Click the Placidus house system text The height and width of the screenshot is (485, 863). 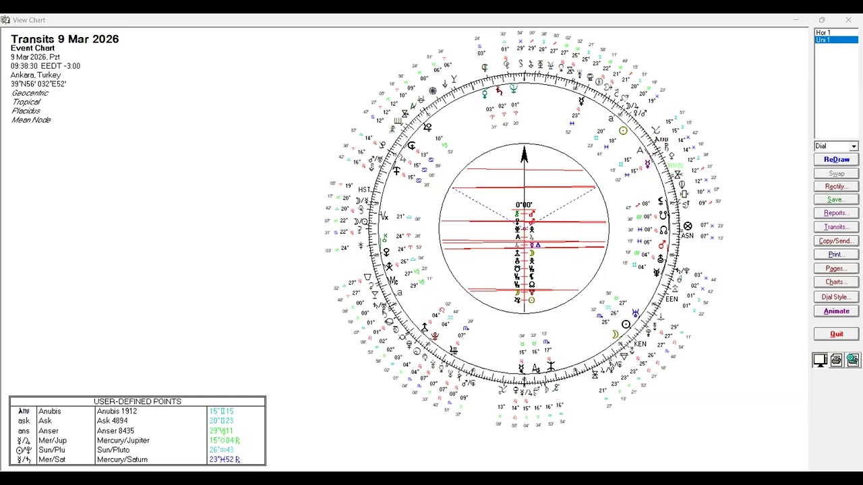pyautogui.click(x=26, y=110)
